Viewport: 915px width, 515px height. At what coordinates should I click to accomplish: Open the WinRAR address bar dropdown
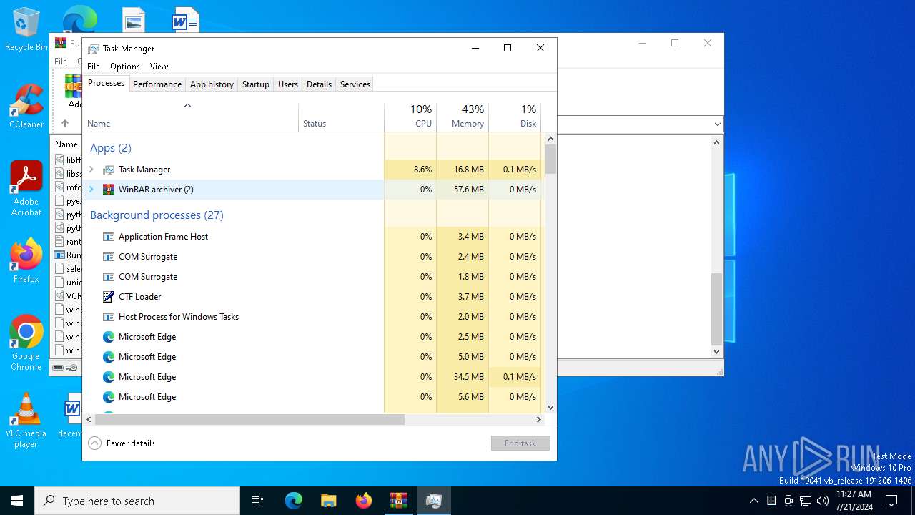[x=718, y=124]
